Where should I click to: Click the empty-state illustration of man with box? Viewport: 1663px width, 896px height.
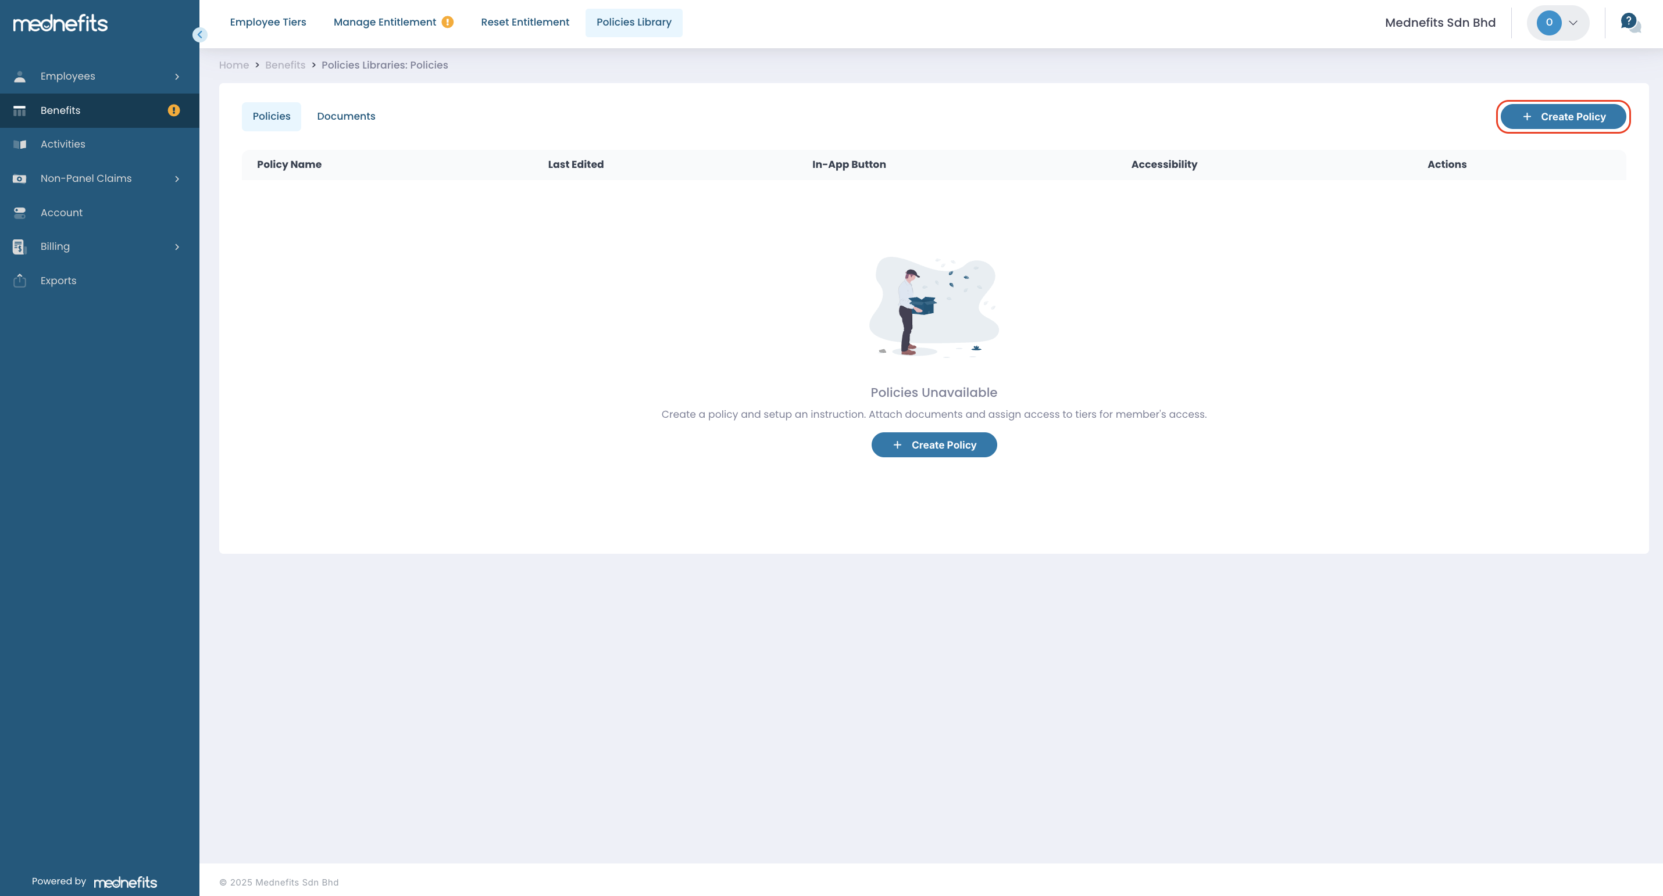point(933,307)
